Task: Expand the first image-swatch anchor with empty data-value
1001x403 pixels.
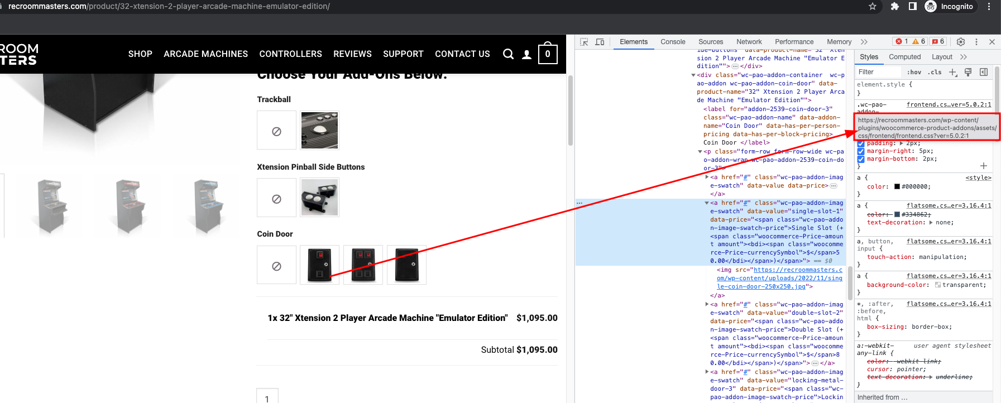Action: click(x=707, y=177)
